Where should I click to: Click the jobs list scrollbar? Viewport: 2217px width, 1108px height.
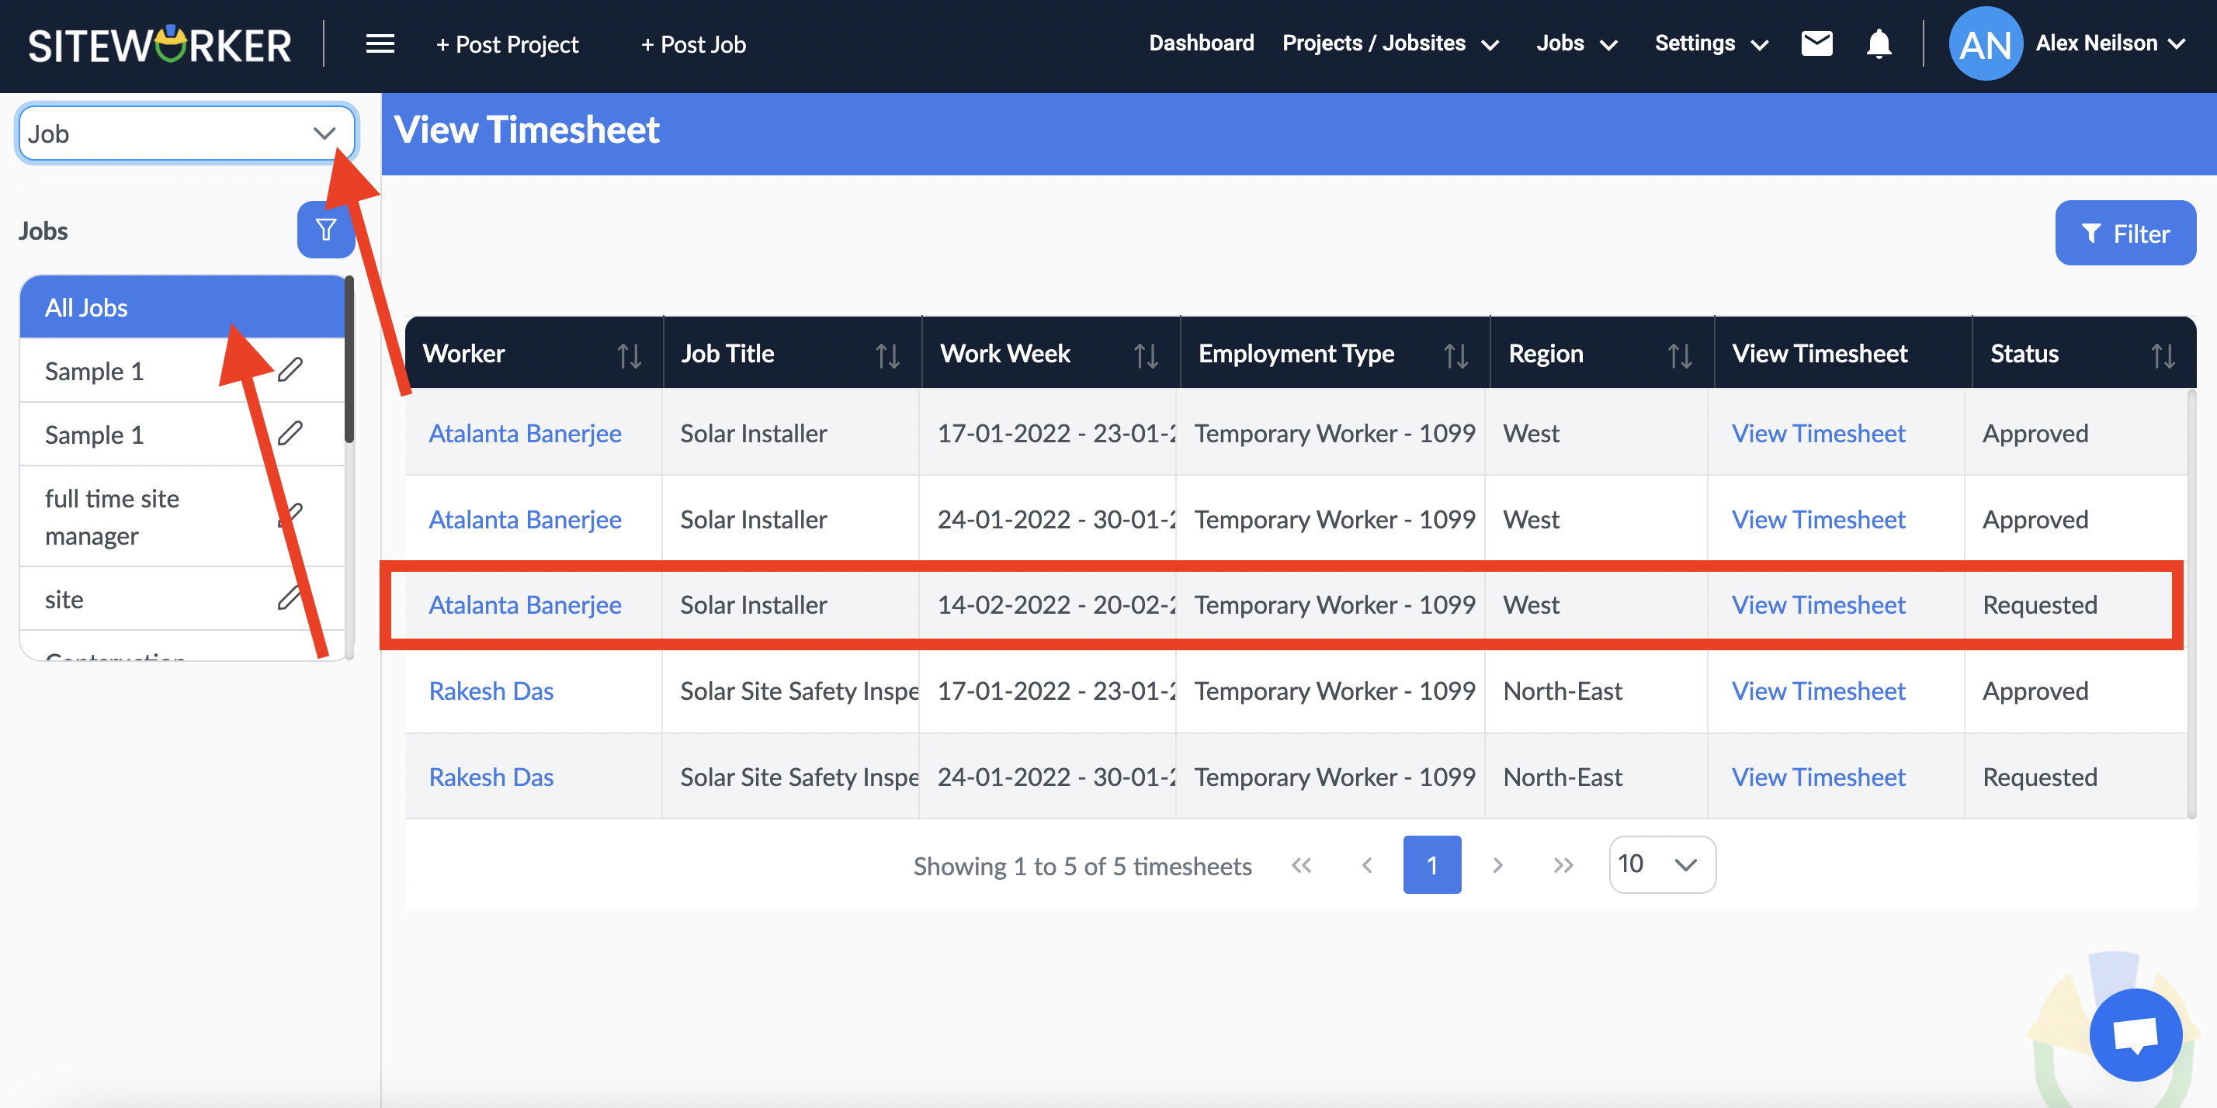349,358
